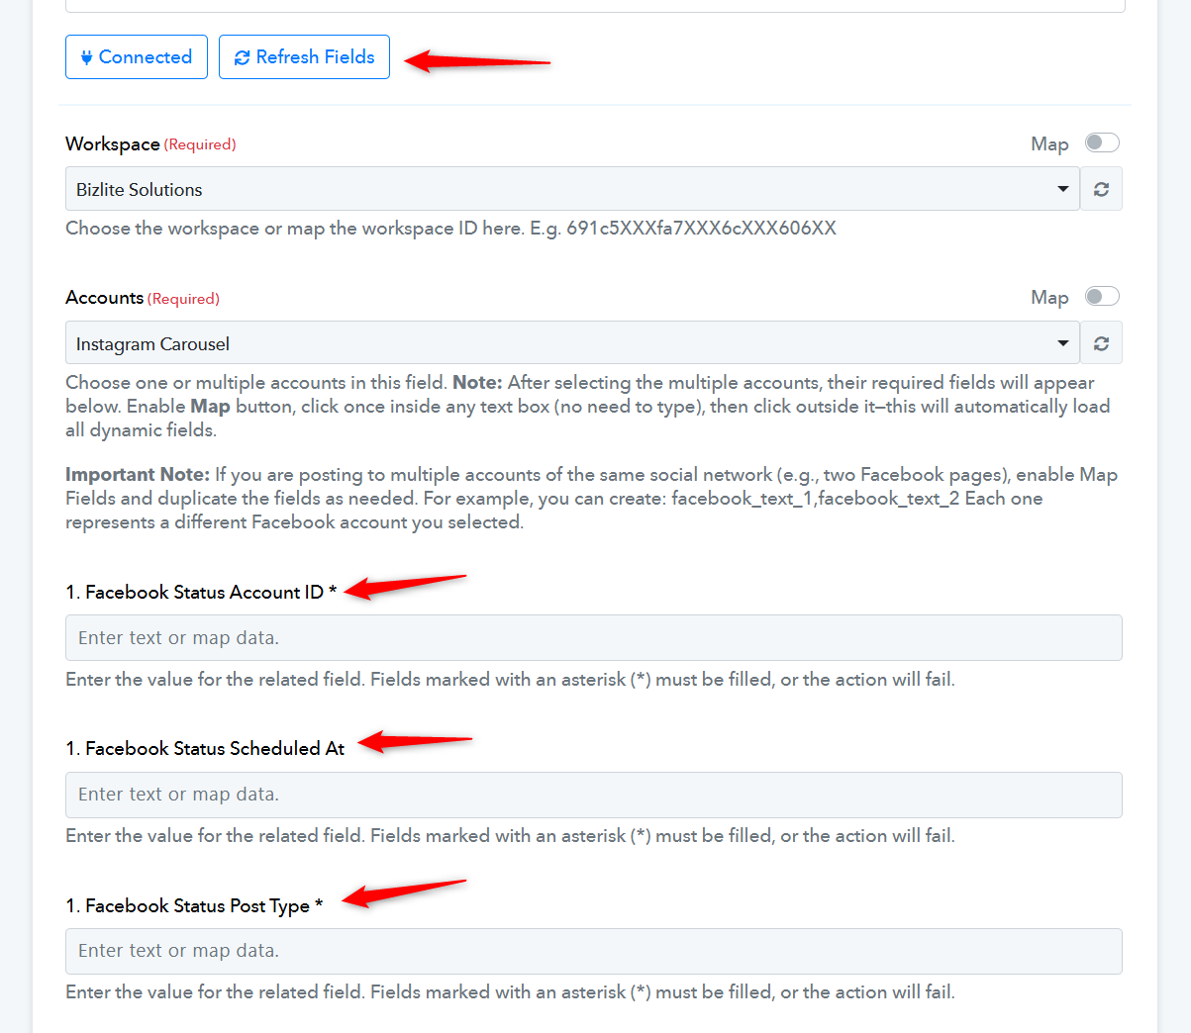This screenshot has height=1033, width=1191.
Task: Open the Bizlite Solutions workspace dropdown
Action: pos(564,189)
